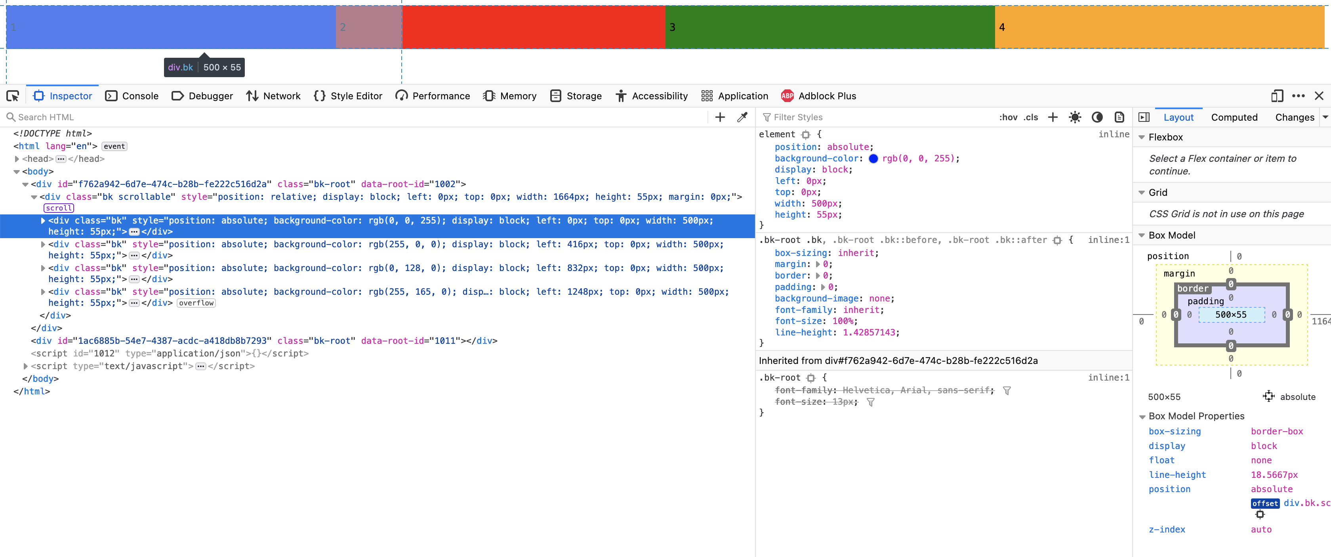
Task: Collapse the body element node
Action: pos(17,171)
